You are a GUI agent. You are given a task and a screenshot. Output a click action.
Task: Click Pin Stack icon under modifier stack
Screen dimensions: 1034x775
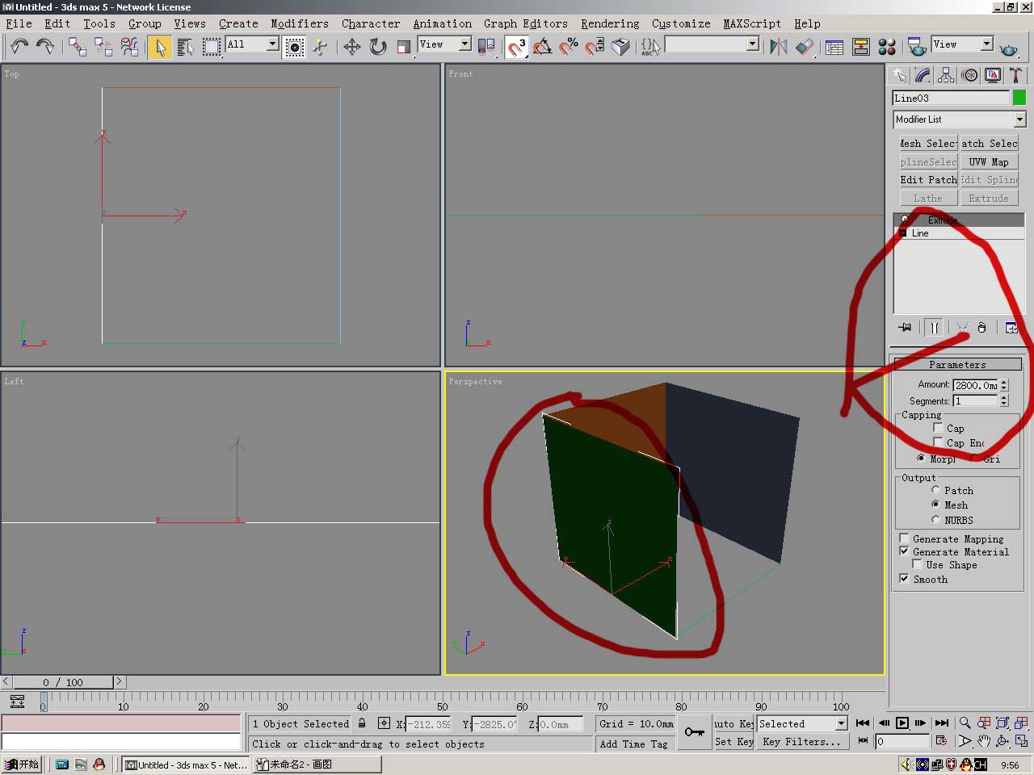click(x=905, y=327)
